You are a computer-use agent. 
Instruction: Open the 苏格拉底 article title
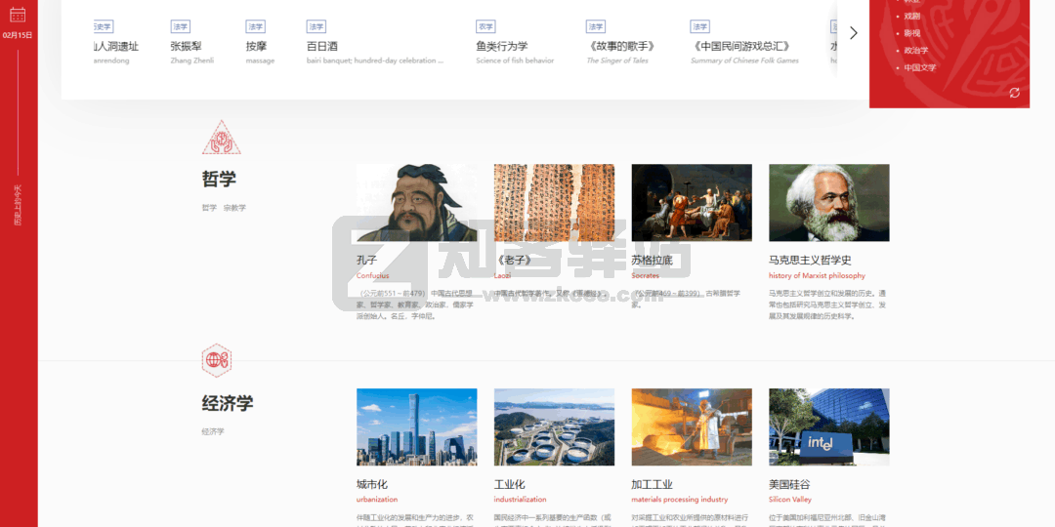[652, 261]
